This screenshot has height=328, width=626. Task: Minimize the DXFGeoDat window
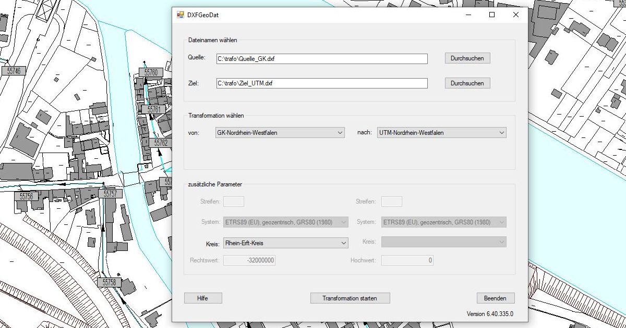[x=467, y=15]
